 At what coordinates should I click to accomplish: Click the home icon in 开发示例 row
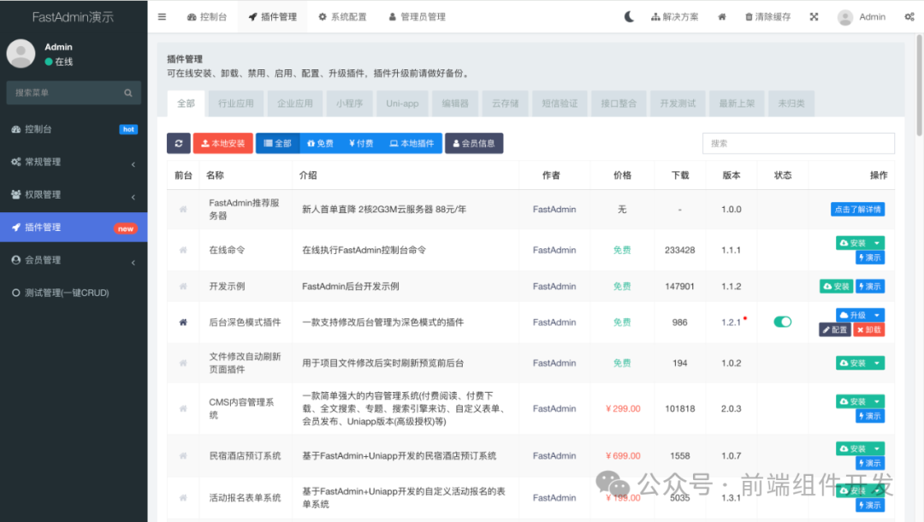(x=183, y=287)
